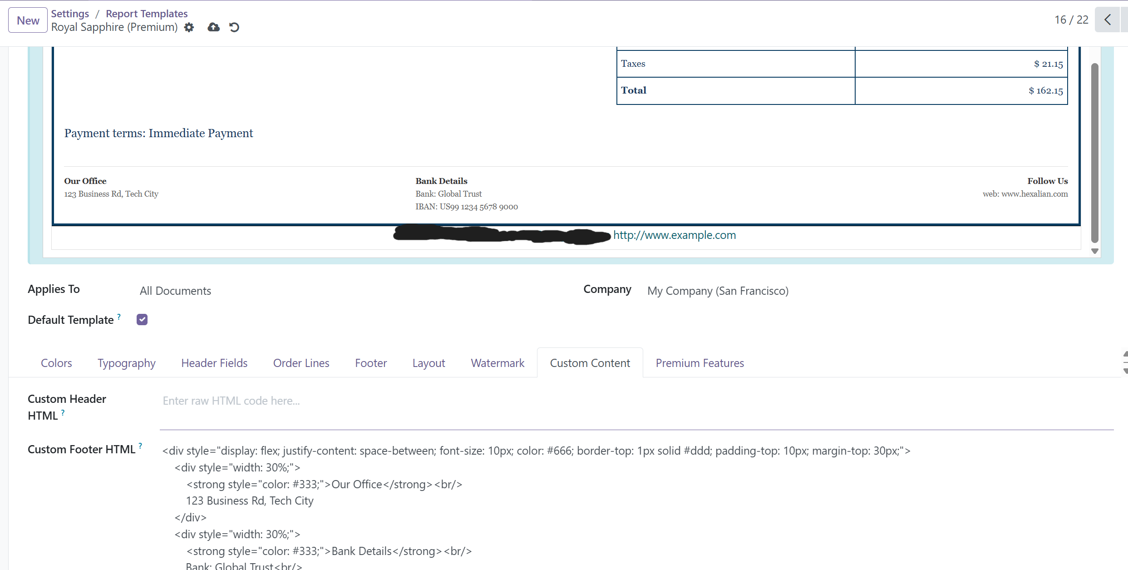Image resolution: width=1128 pixels, height=570 pixels.
Task: Click the Royal Sapphire (Premium) record title
Action: 114,27
